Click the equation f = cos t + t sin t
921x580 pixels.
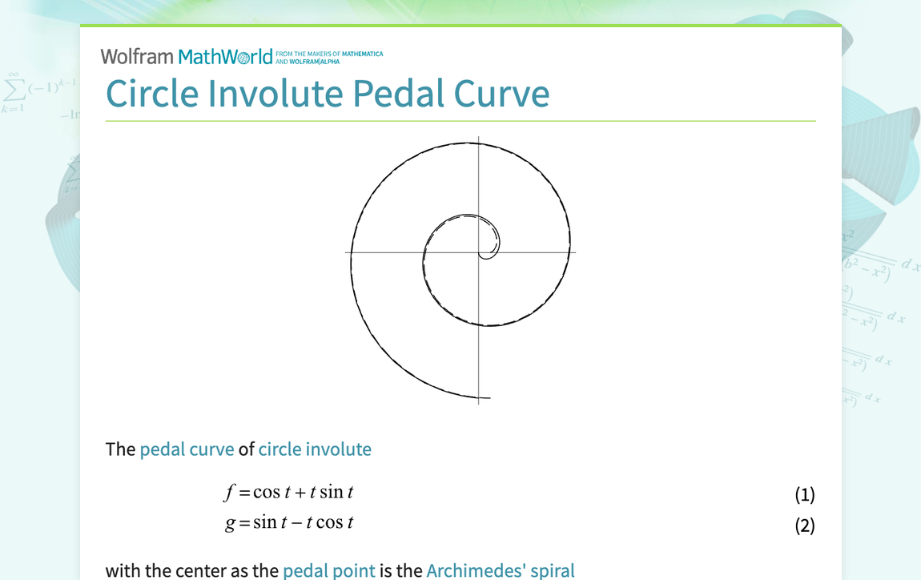click(290, 492)
